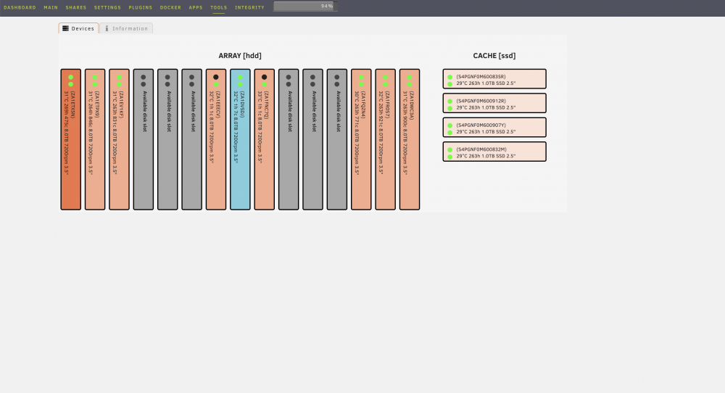Screen dimensions: 725x393
Task: Click lower green LED on ZA1EECV drive
Action: pyautogui.click(x=216, y=84)
